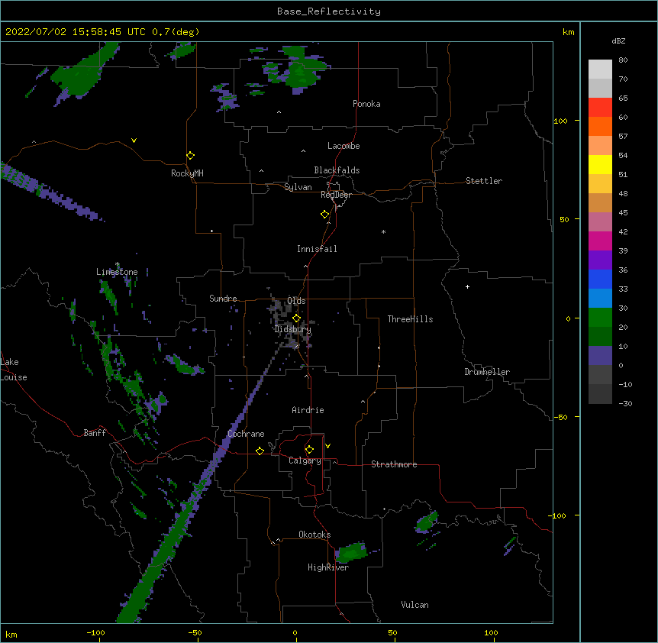Click the magenta 39-42 dBZ legend swatch
This screenshot has height=643, width=658.
pos(600,241)
